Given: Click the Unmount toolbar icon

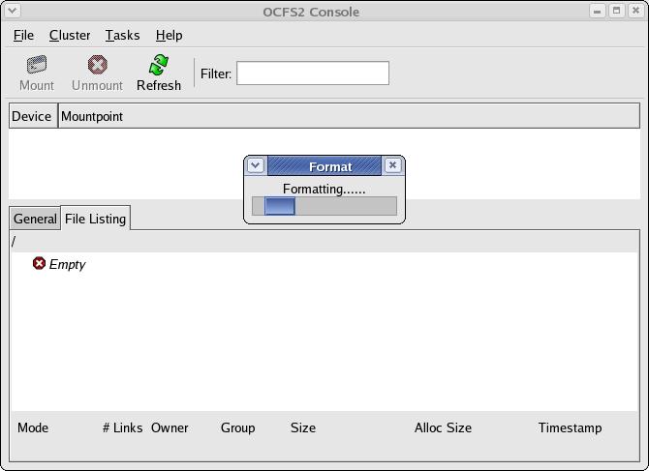Looking at the screenshot, I should (97, 65).
